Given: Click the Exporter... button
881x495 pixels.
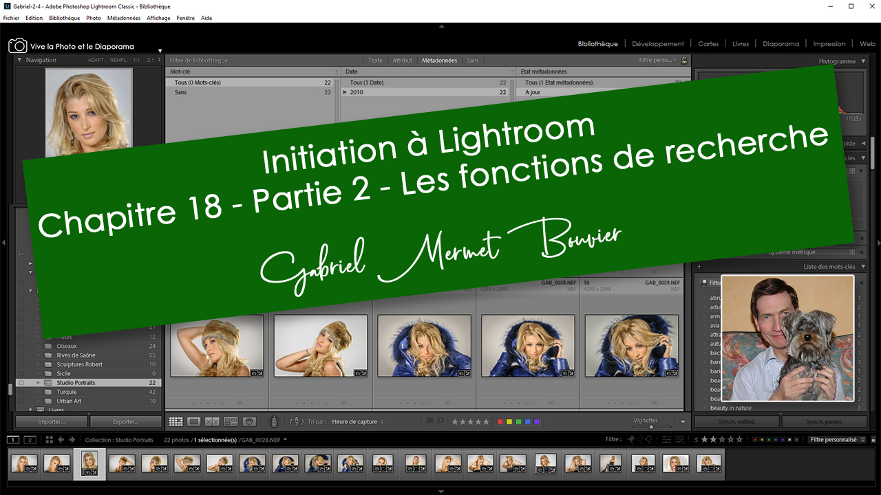Looking at the screenshot, I should tap(125, 421).
